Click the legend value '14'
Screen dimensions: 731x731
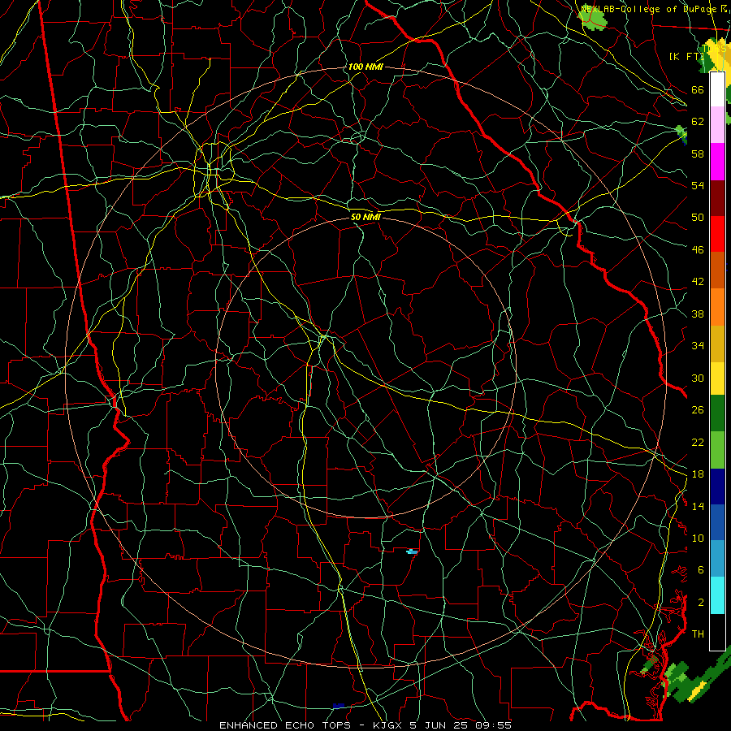pyautogui.click(x=698, y=506)
